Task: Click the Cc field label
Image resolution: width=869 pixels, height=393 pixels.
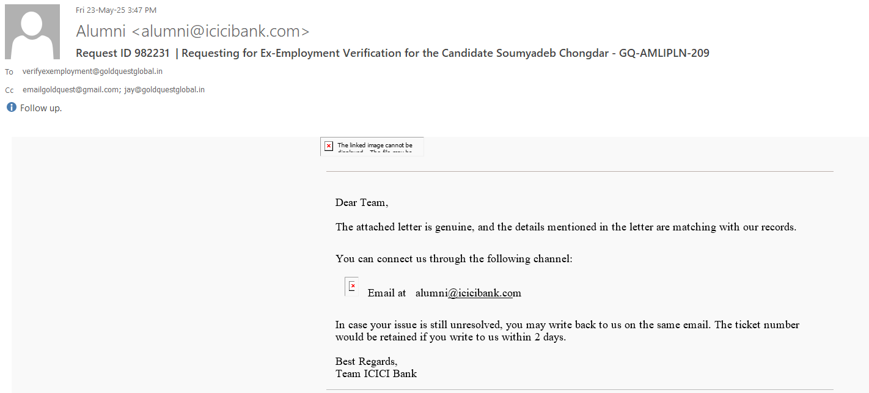Action: (x=9, y=90)
